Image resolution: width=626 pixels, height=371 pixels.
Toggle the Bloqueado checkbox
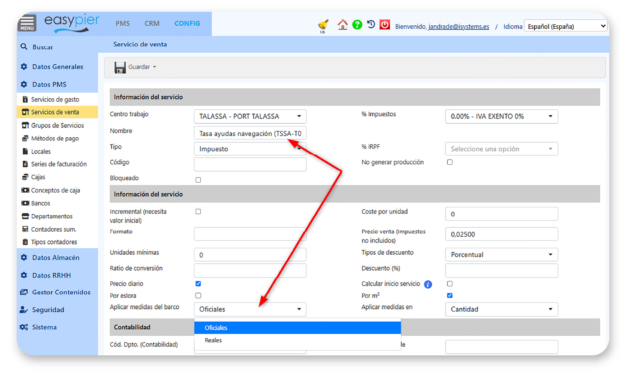pyautogui.click(x=198, y=180)
